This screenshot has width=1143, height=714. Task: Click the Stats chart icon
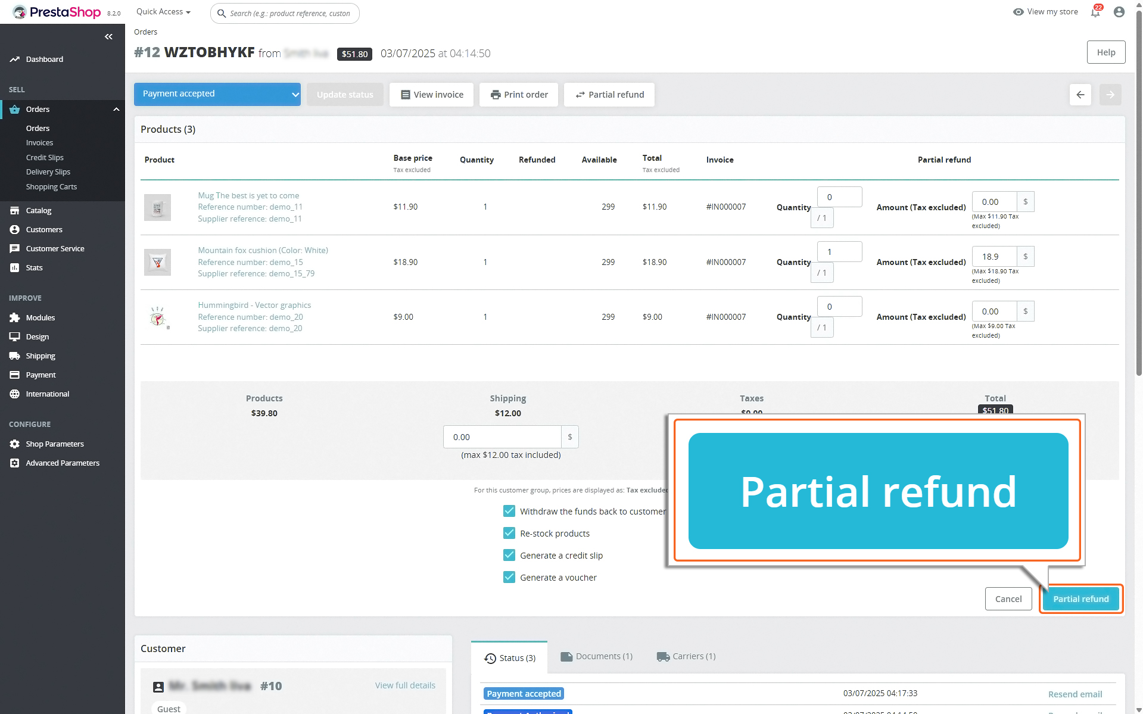pyautogui.click(x=15, y=267)
